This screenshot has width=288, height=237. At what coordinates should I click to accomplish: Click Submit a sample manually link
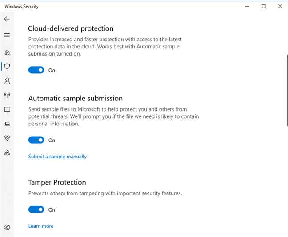pos(57,157)
